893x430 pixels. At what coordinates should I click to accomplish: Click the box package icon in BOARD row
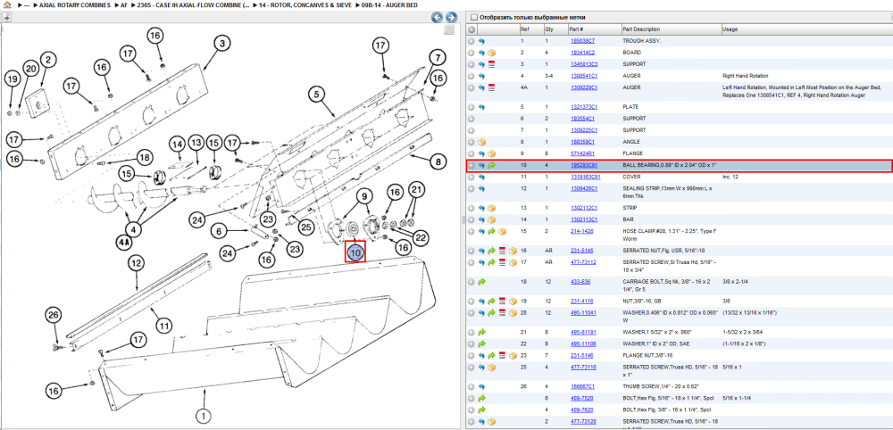491,53
